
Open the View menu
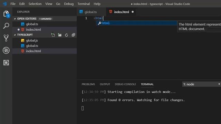pos(49,4)
